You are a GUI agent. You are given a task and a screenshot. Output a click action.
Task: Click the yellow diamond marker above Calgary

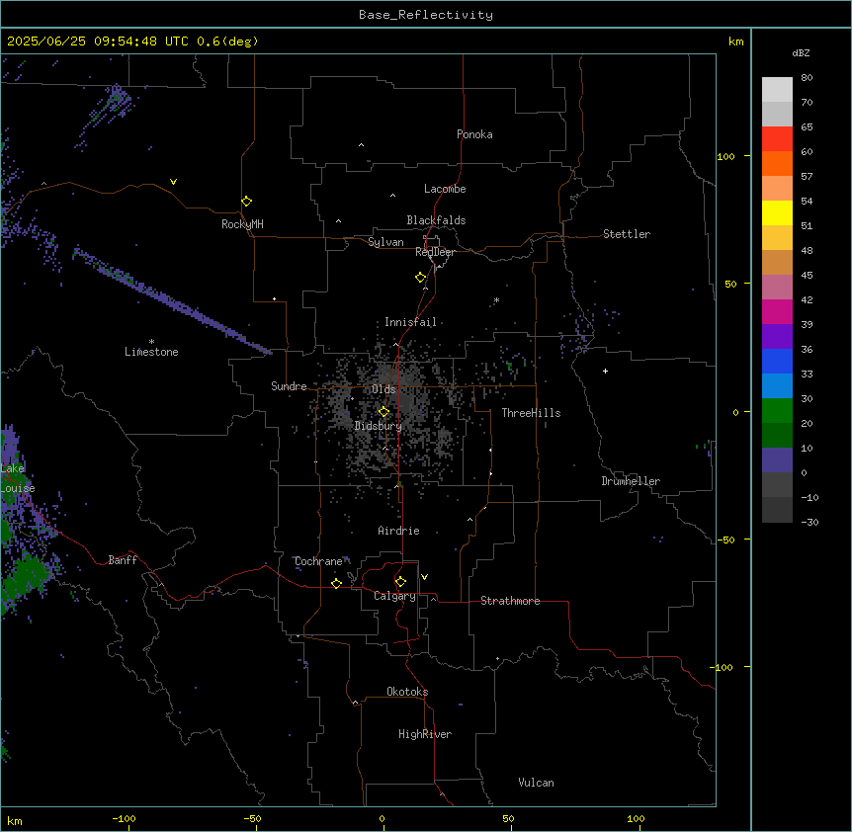point(400,582)
